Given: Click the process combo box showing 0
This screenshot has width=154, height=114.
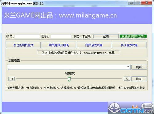Looking at the screenshot, I should pyautogui.click(x=69, y=67).
